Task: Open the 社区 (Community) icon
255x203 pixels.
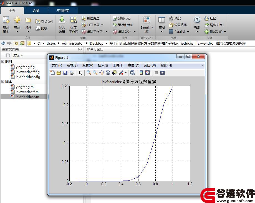Action: (206, 18)
